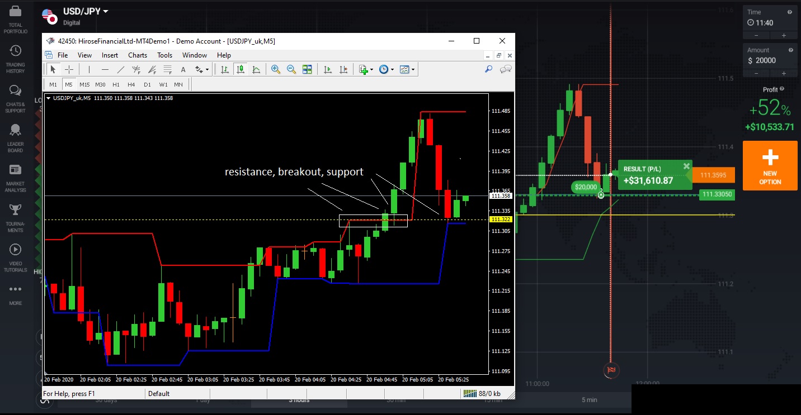Select the trendline drawing tool
The width and height of the screenshot is (801, 415).
click(120, 69)
